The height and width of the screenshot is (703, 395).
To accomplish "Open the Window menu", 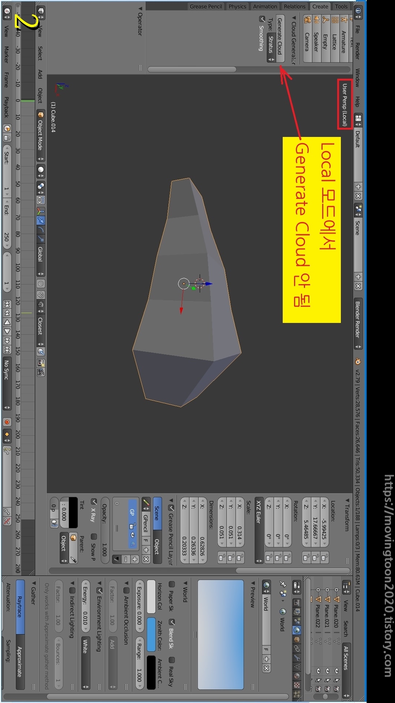I will (x=358, y=77).
